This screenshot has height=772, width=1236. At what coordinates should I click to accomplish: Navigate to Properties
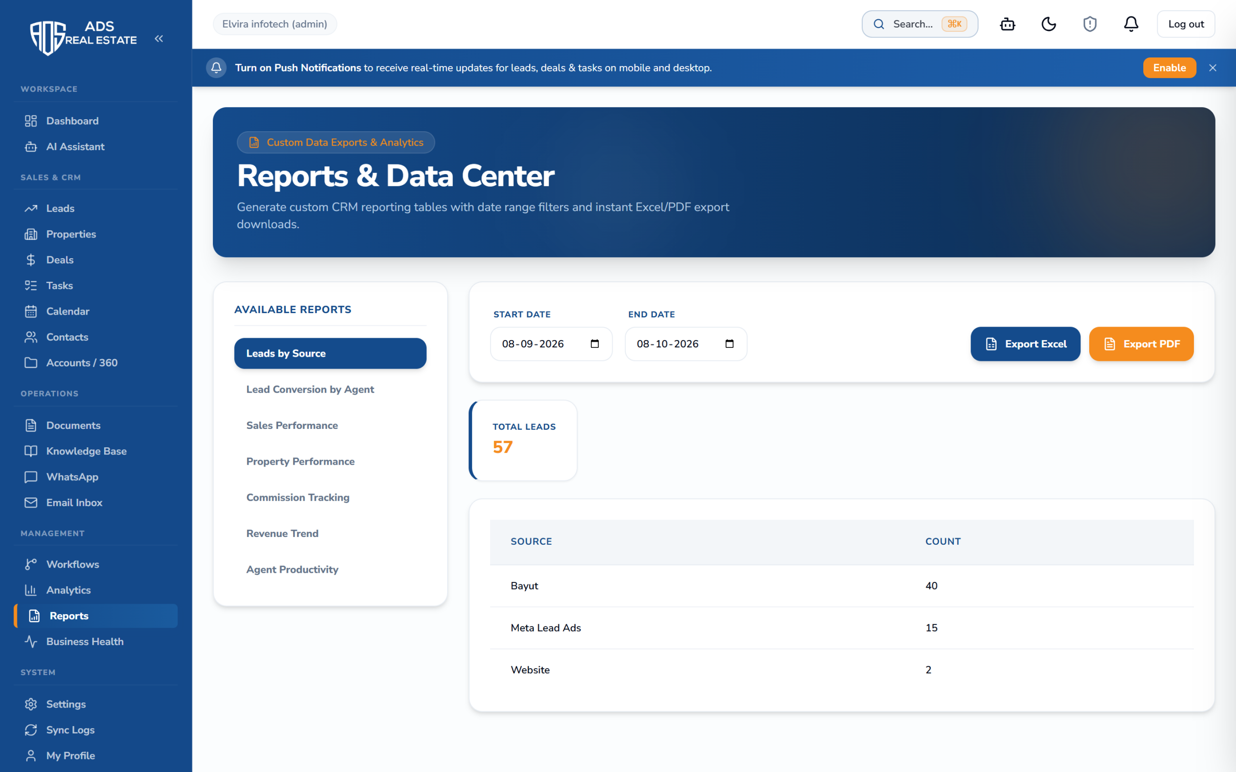pos(96,234)
